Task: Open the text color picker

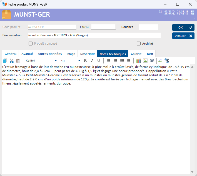Action: (139, 61)
